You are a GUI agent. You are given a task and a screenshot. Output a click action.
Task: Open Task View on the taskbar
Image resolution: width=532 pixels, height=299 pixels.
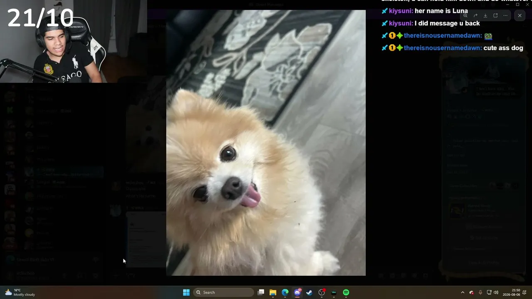261,292
